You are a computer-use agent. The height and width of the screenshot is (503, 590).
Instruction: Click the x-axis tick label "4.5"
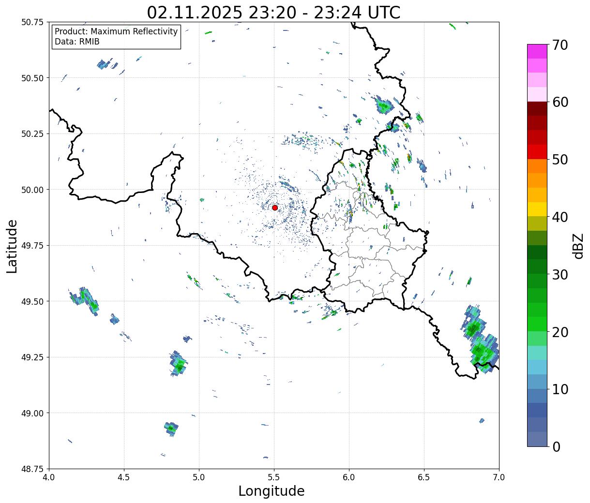(x=124, y=477)
